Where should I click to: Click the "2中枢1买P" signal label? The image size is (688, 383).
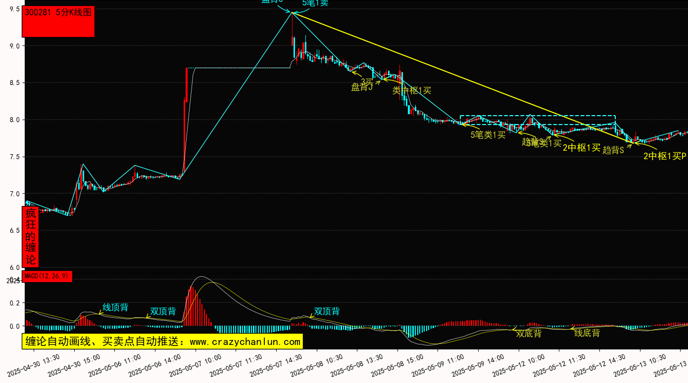(x=665, y=156)
